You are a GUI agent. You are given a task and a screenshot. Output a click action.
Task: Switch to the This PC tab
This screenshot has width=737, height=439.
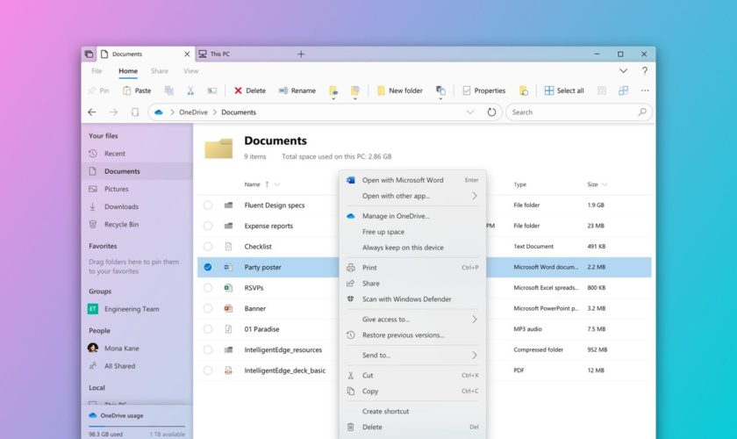[218, 54]
